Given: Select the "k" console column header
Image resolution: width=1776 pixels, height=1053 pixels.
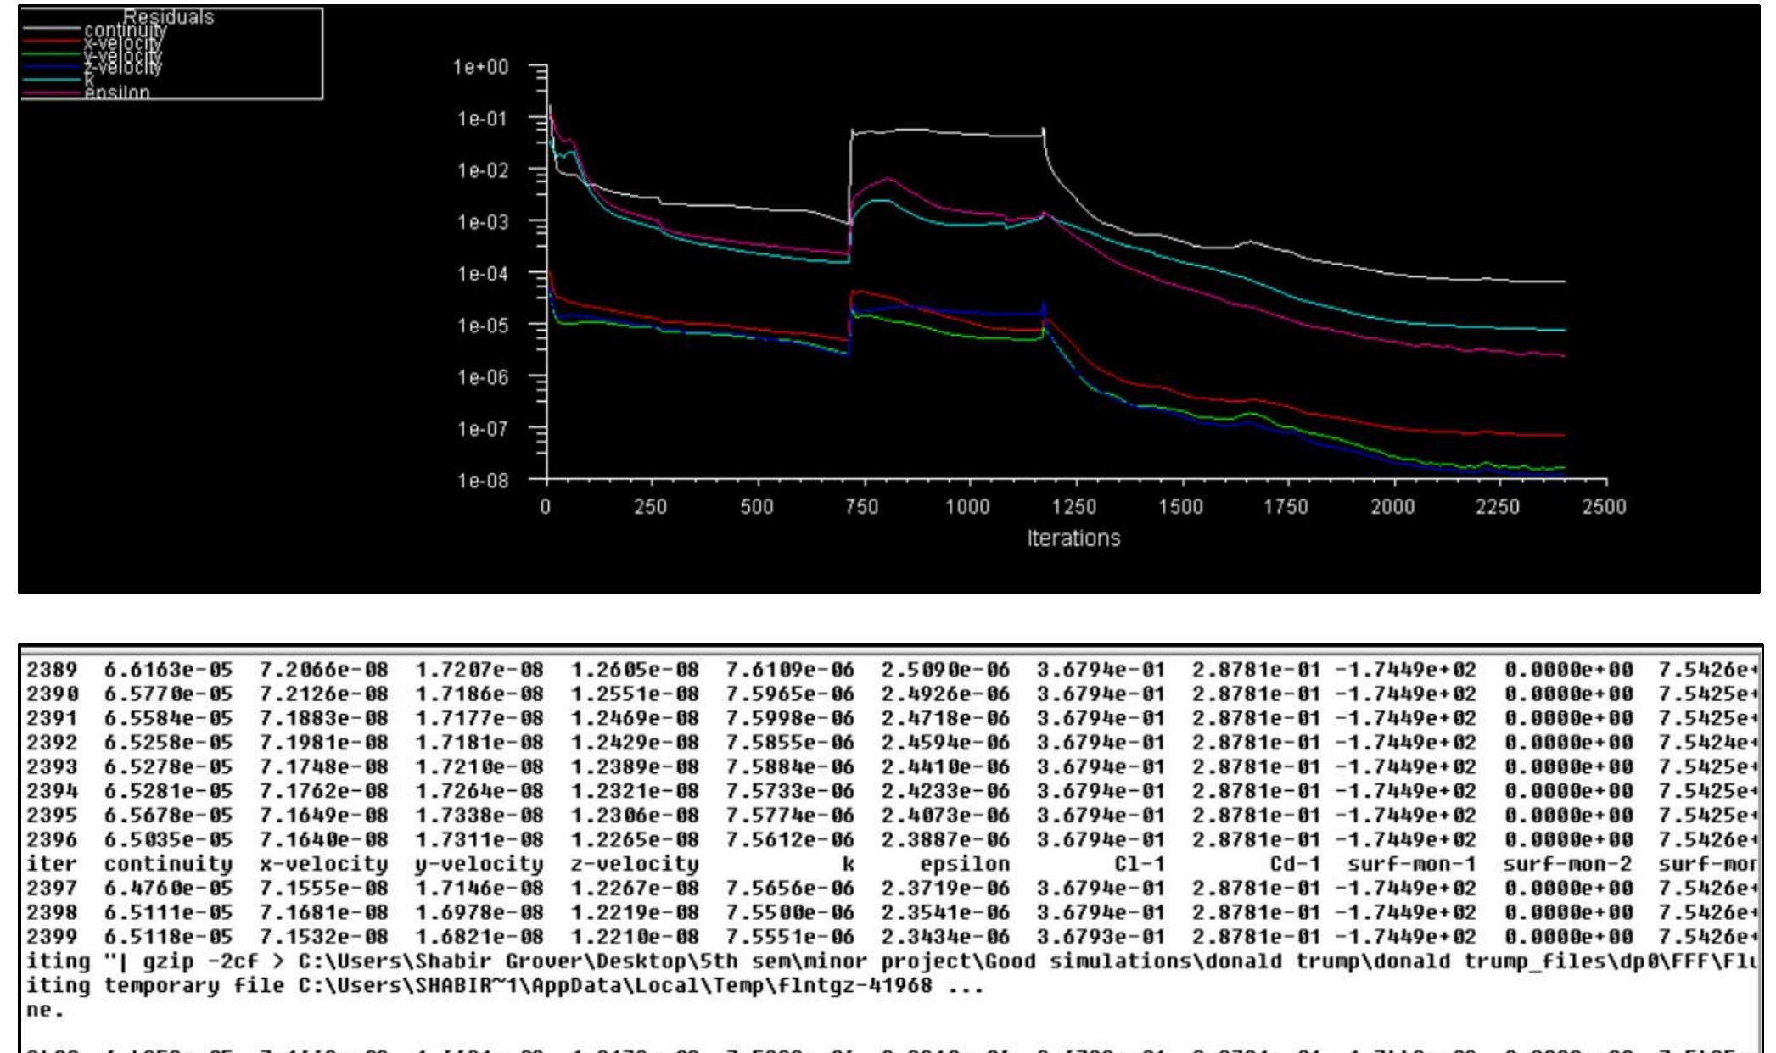Looking at the screenshot, I should (x=848, y=864).
